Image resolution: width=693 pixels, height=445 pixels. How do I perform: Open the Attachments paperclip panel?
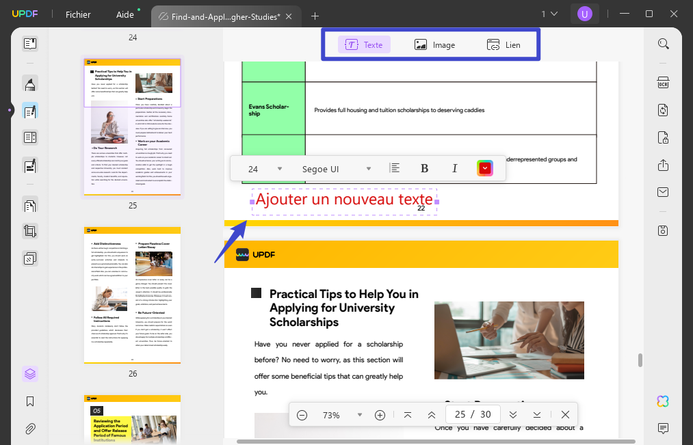pyautogui.click(x=30, y=429)
